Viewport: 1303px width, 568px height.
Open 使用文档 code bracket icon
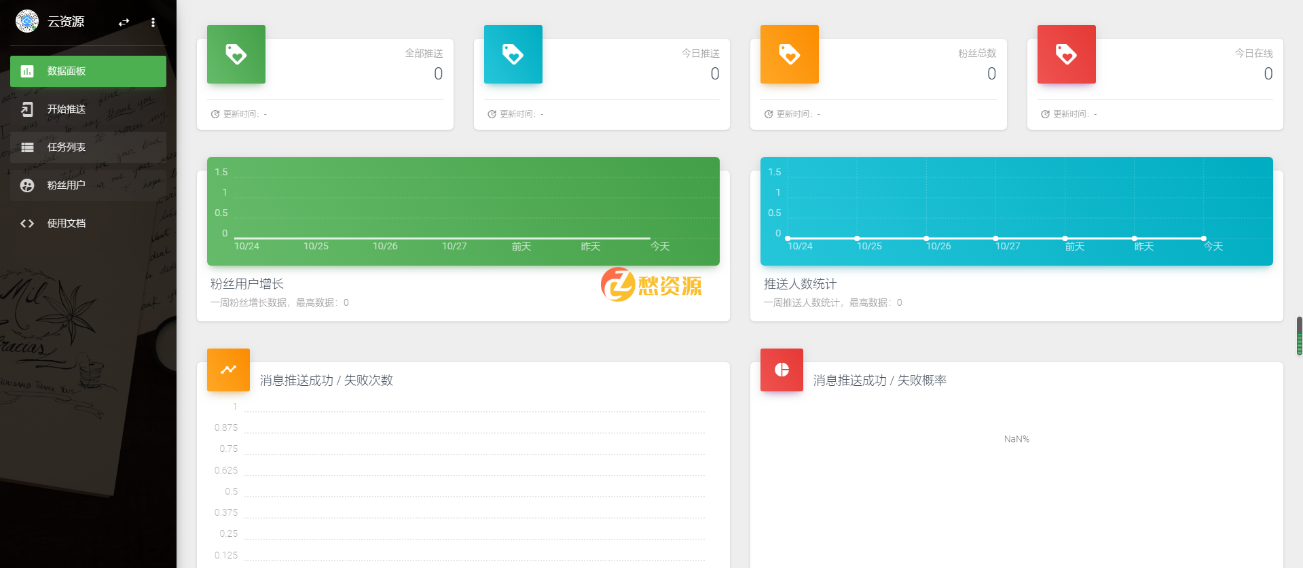click(x=27, y=224)
